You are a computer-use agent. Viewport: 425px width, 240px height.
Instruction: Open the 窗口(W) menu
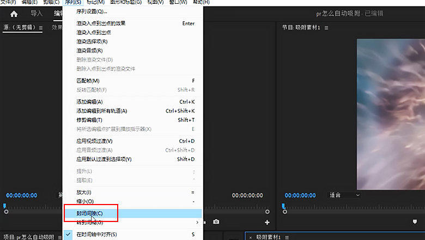(178, 2)
